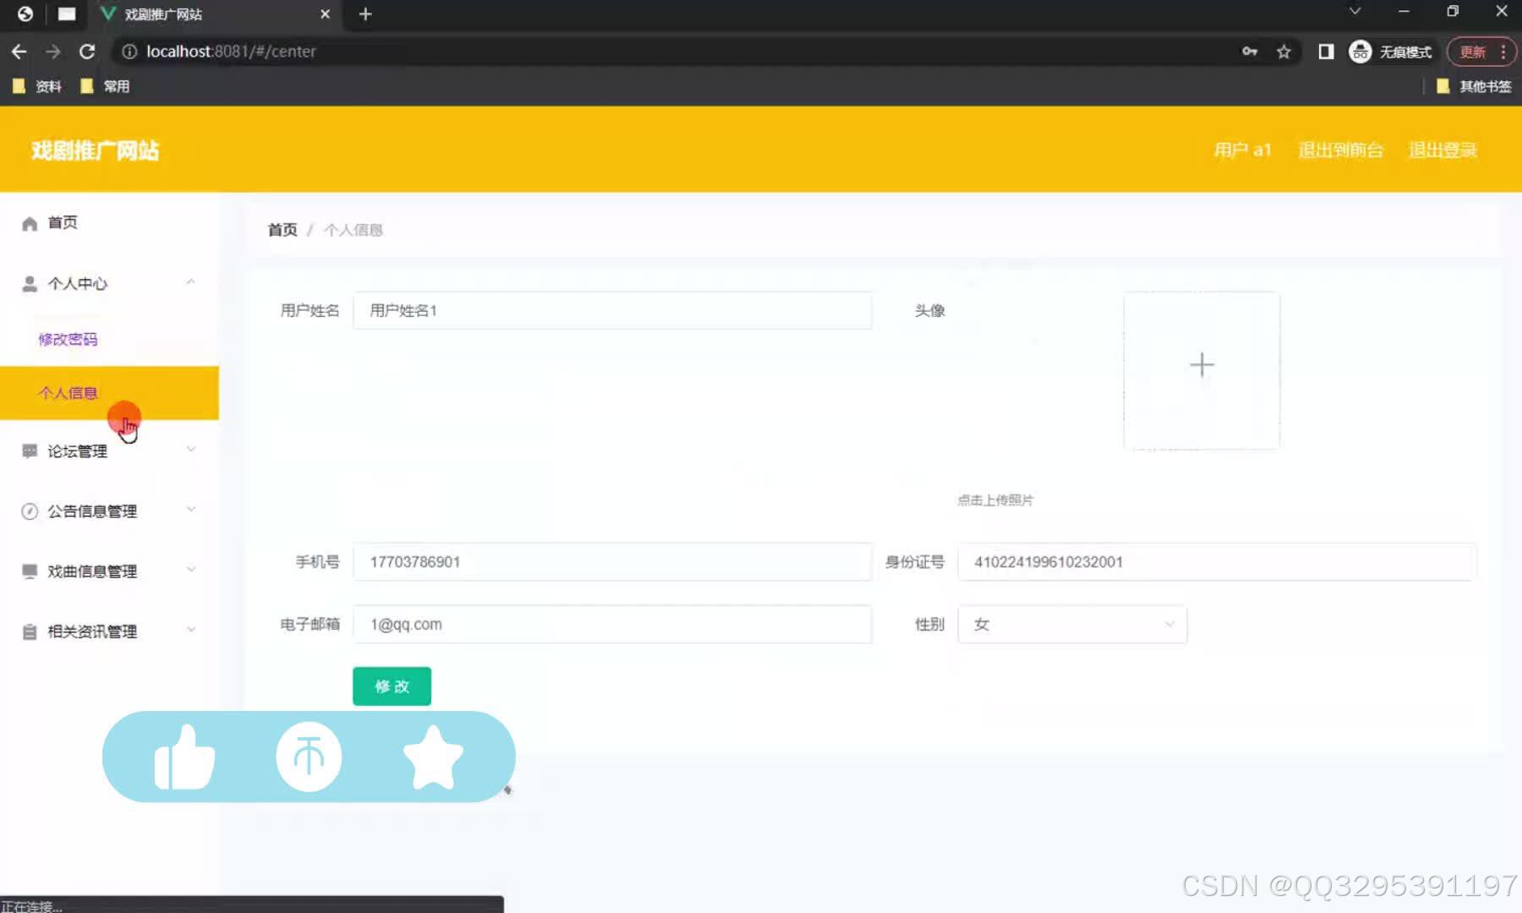Viewport: 1522px width, 913px height.
Task: Open the browser side panel icon
Action: 1326,52
